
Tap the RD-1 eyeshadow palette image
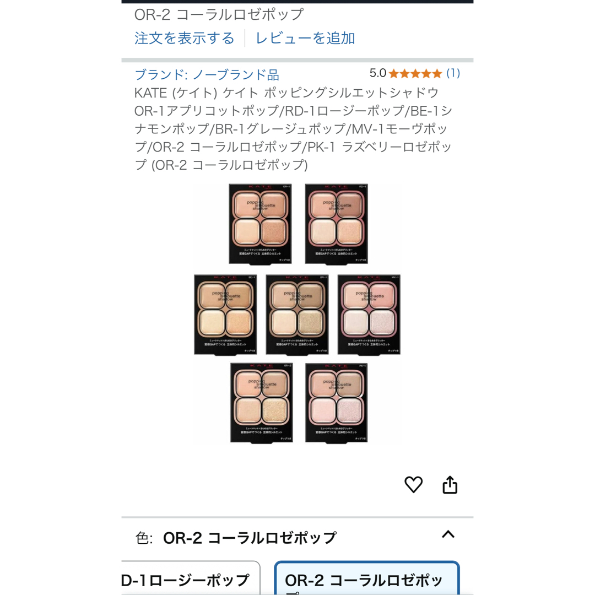pyautogui.click(x=336, y=224)
